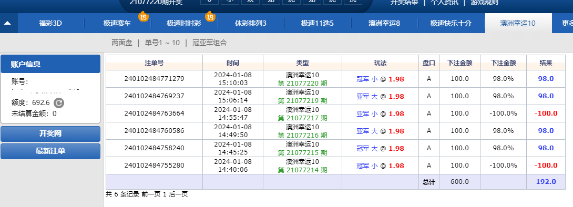Screen dimensions: 573x207
Task: Collapse the game tab bar with up arrow
Action: point(8,23)
